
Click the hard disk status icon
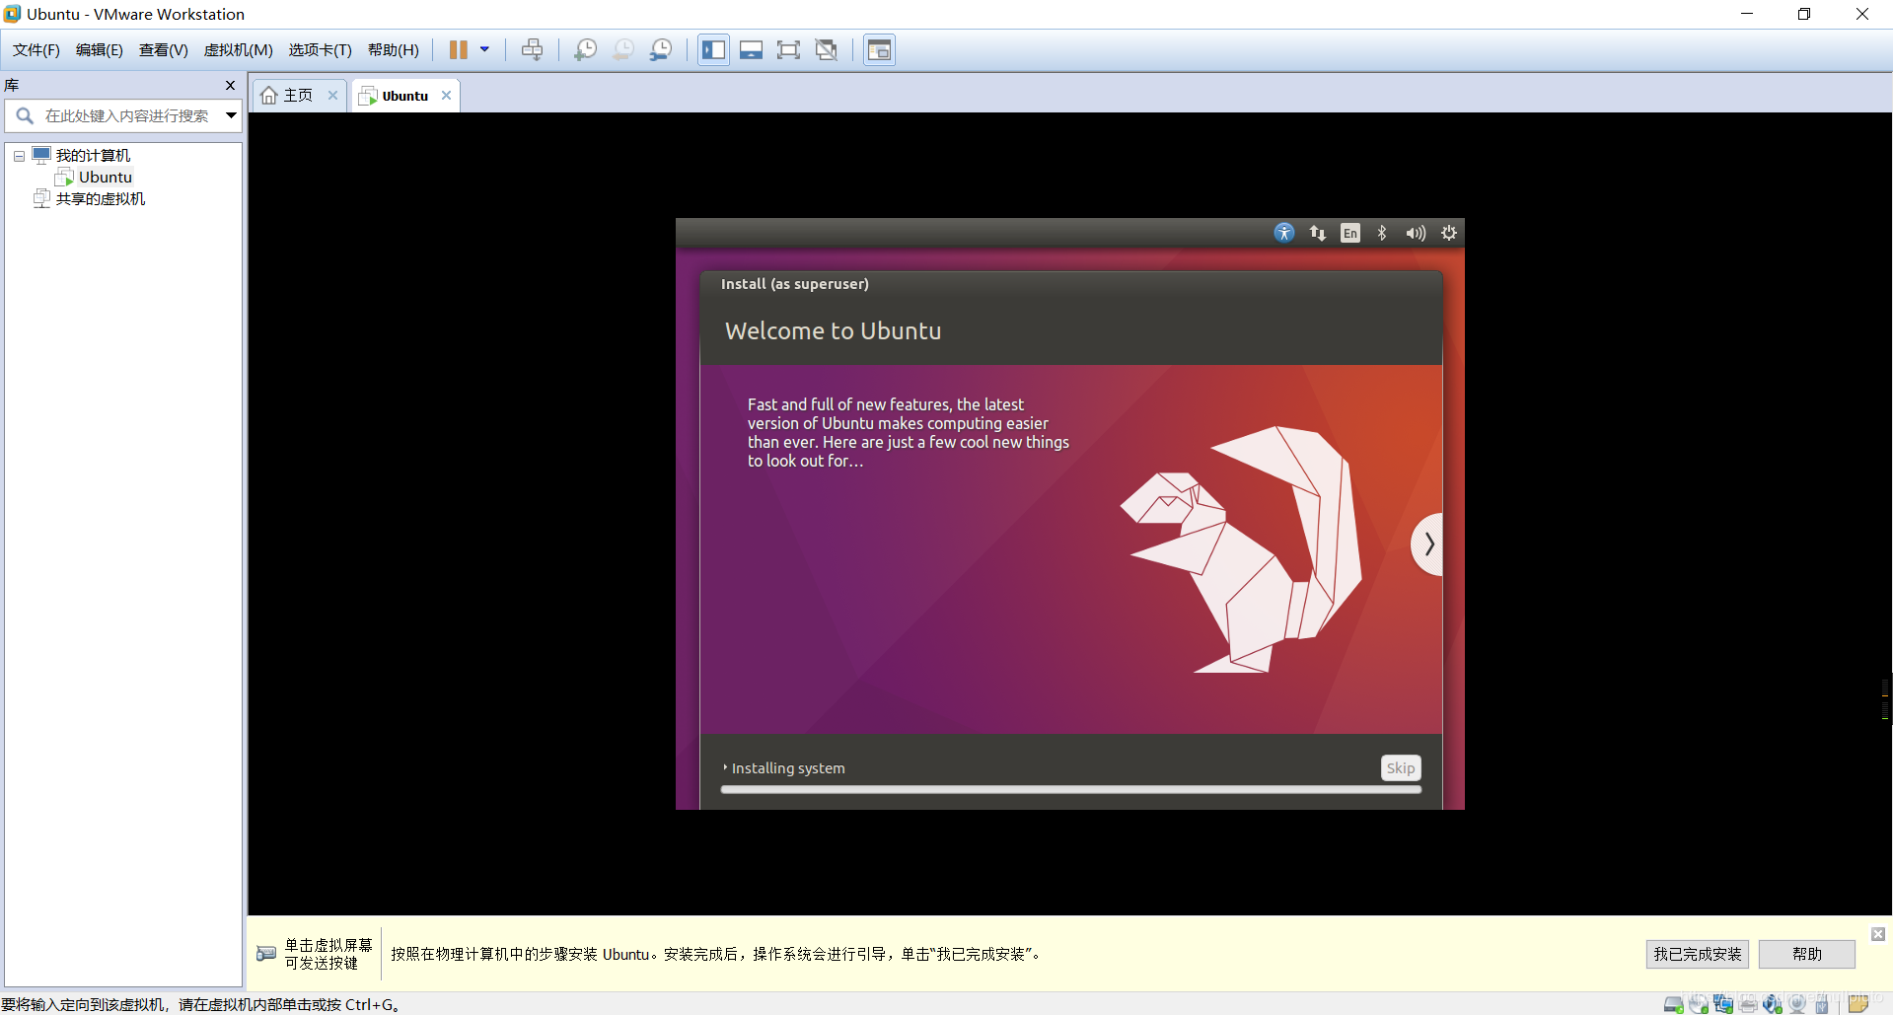tap(1674, 1004)
